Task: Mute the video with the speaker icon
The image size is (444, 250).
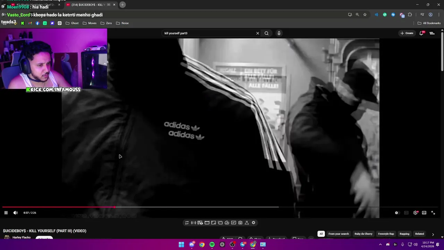Action: pos(15,213)
